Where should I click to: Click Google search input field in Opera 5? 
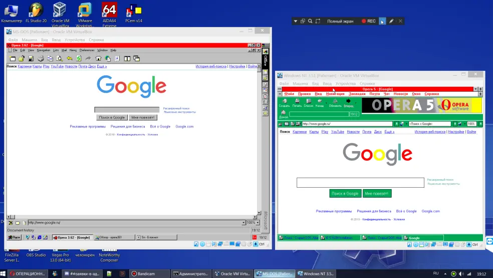[360, 183]
